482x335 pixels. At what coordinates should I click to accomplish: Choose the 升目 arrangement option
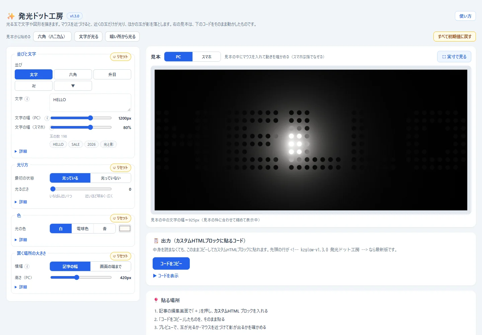112,74
